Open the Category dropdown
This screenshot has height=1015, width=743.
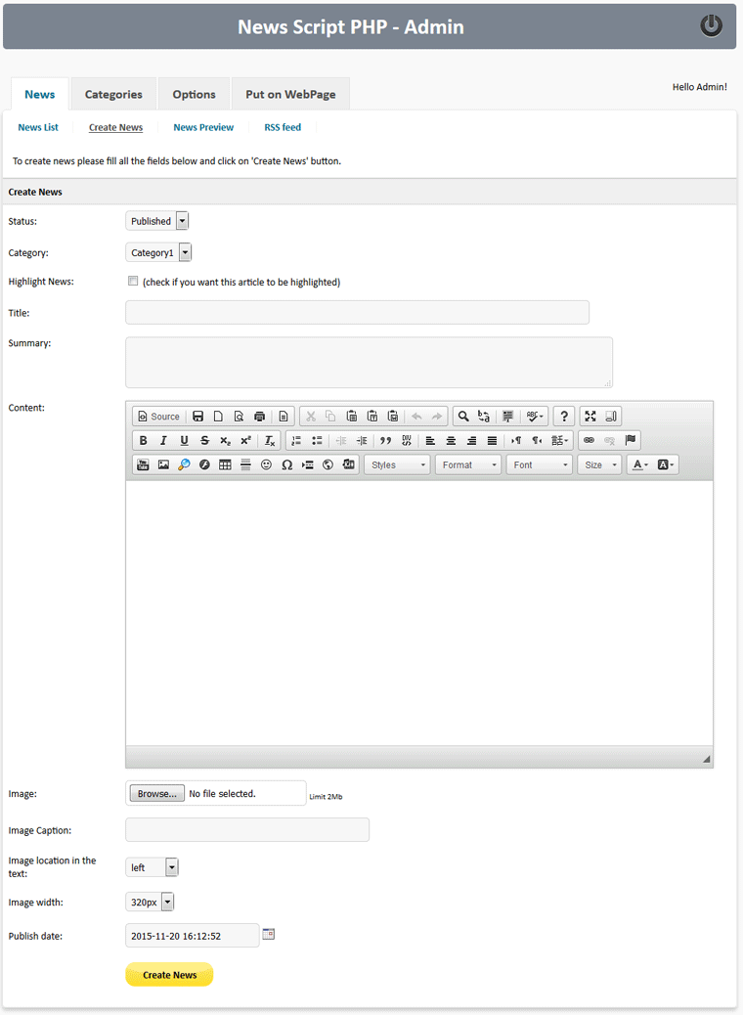[158, 252]
